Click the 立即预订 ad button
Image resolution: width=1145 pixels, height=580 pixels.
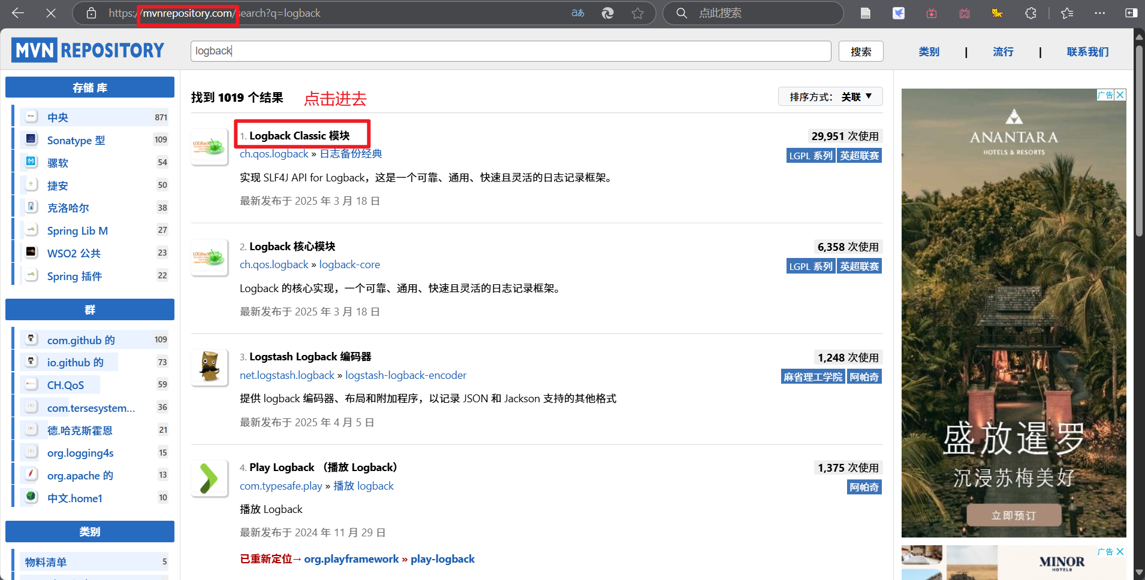[x=1014, y=515]
